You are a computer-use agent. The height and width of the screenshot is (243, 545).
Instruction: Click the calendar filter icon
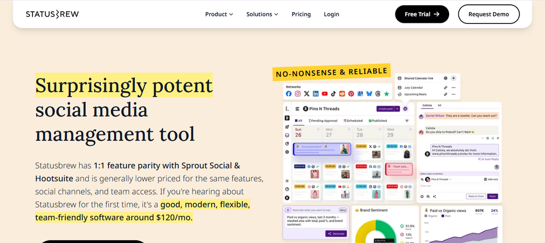coord(407,121)
